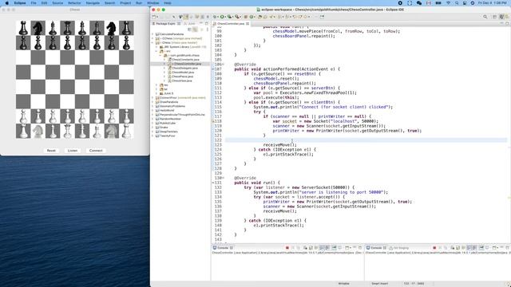Toggle show console on standard error, left console
Image resolution: width=511 pixels, height=287 pixels.
click(x=327, y=248)
